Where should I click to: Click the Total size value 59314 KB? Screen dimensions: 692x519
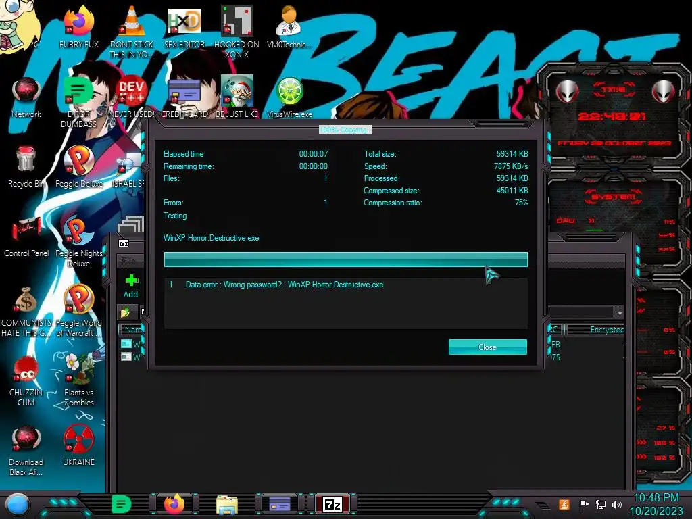click(x=512, y=154)
